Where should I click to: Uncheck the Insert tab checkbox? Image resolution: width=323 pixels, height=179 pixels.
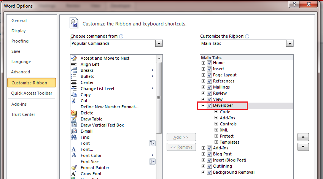coord(210,69)
